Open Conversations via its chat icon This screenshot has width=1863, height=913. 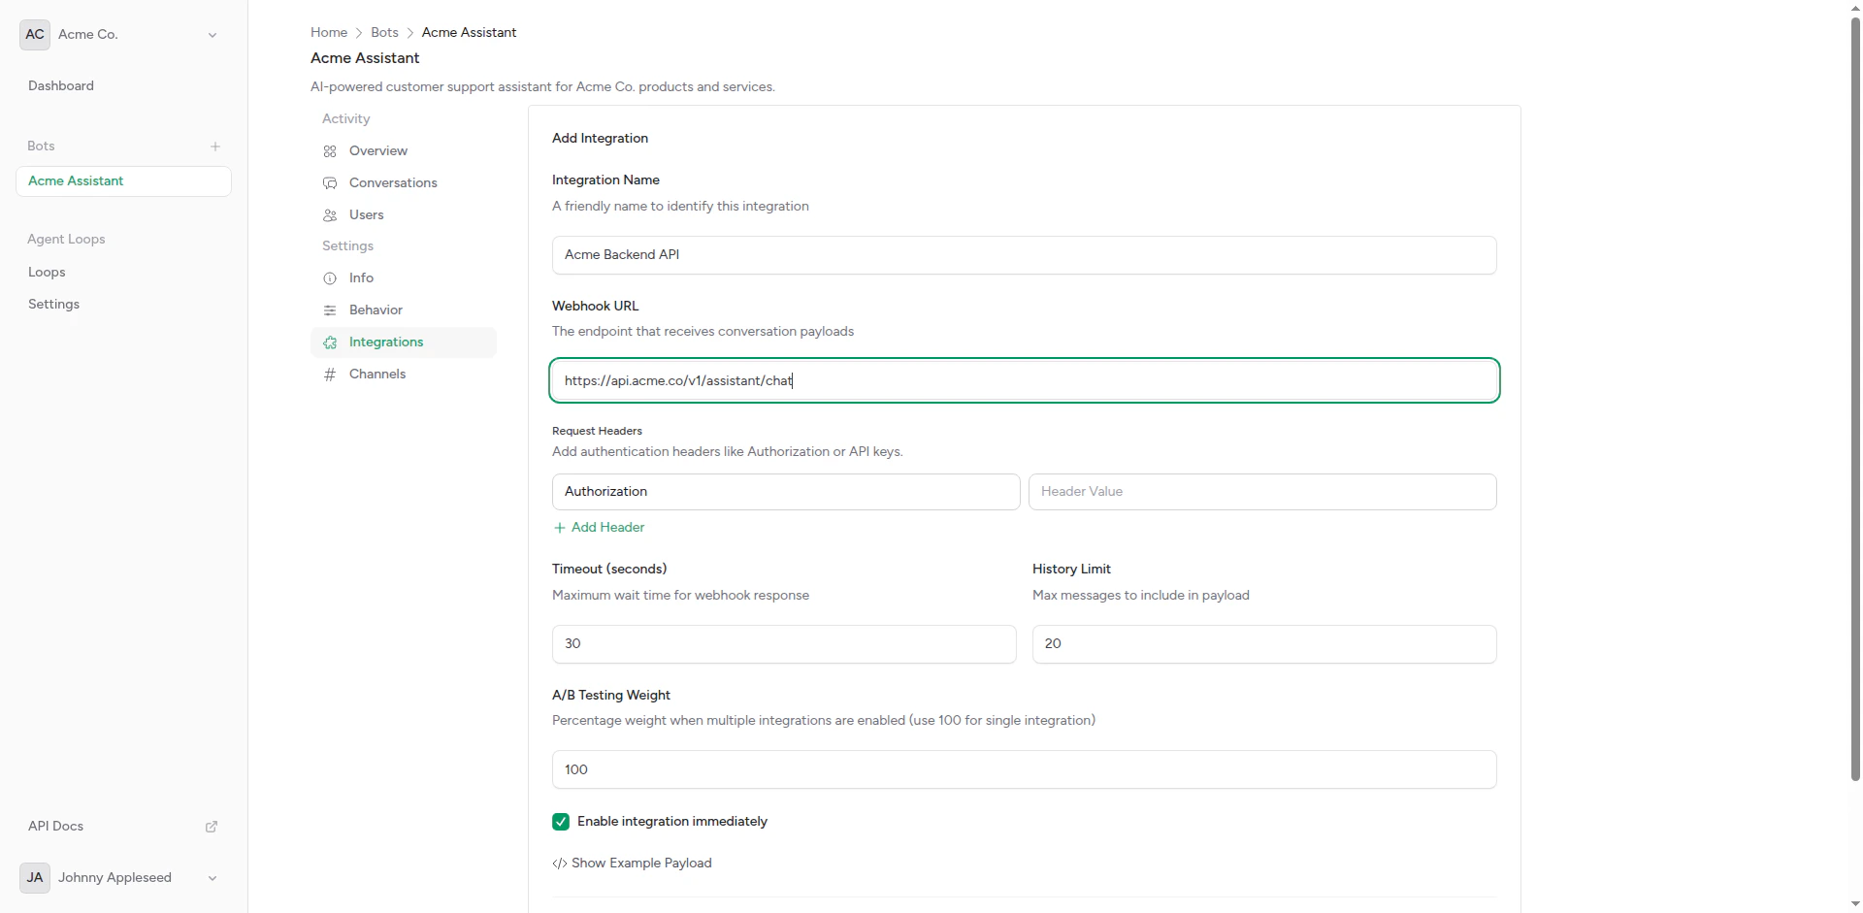(330, 183)
